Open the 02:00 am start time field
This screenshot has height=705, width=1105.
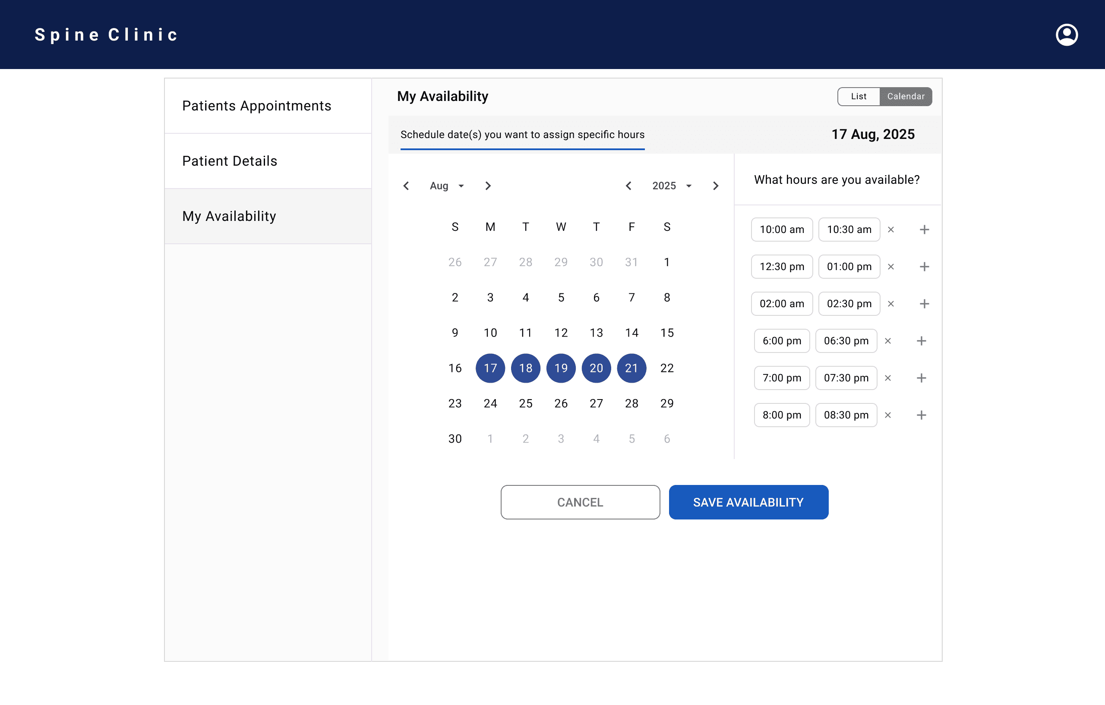[781, 304]
